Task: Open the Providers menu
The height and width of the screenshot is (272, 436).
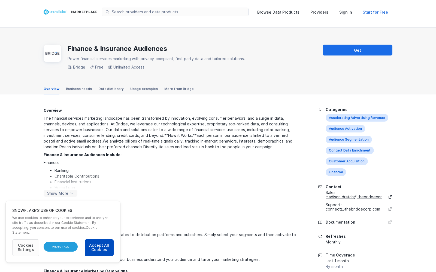Action: 319,12
